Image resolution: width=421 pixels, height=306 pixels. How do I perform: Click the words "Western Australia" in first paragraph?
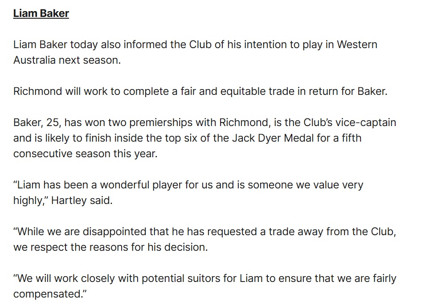tap(356, 45)
